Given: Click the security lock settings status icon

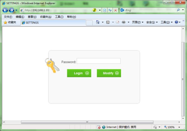Looking at the screenshot, I should [155, 127].
